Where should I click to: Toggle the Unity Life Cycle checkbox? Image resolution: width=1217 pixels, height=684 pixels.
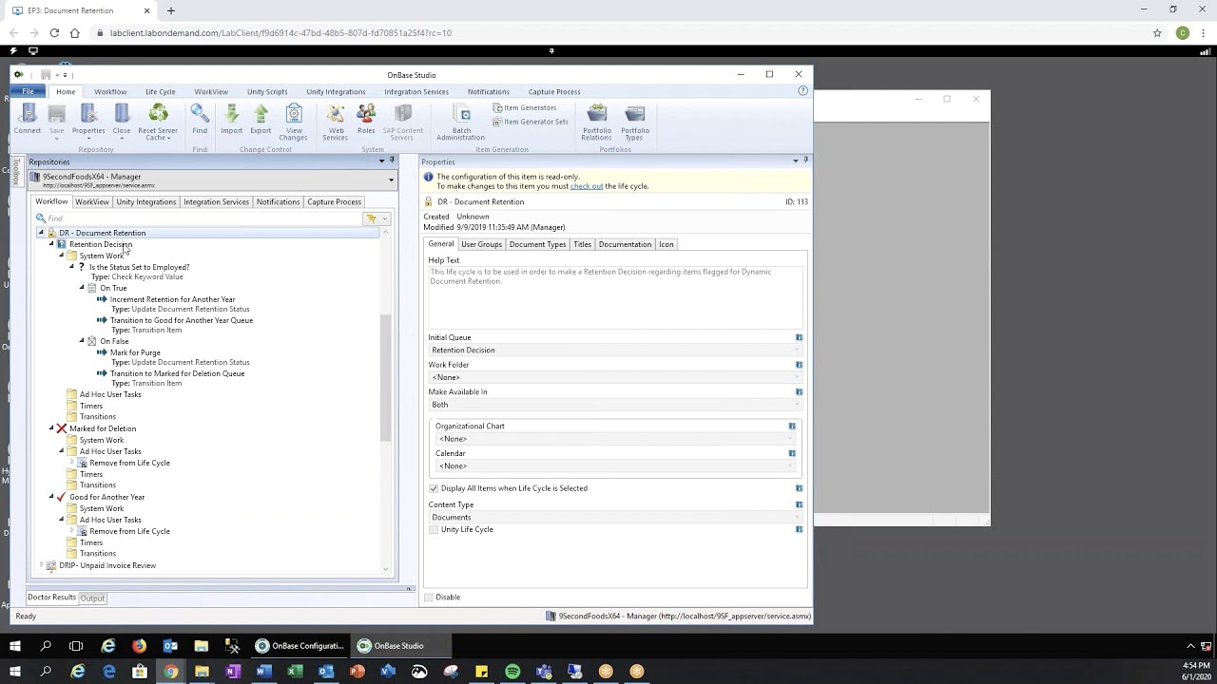click(x=434, y=529)
